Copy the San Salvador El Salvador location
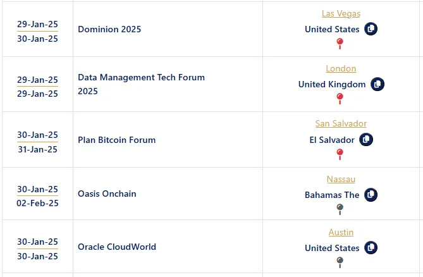Image resolution: width=423 pixels, height=277 pixels. point(366,139)
